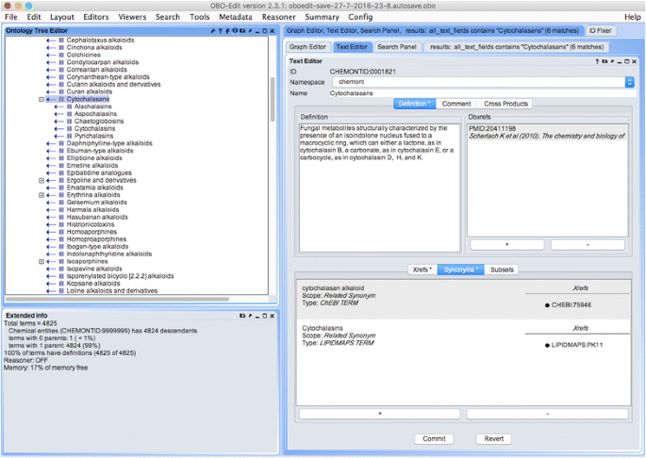The image size is (646, 458).
Task: Expand the Ergoline and derivatives node
Action: (x=41, y=180)
